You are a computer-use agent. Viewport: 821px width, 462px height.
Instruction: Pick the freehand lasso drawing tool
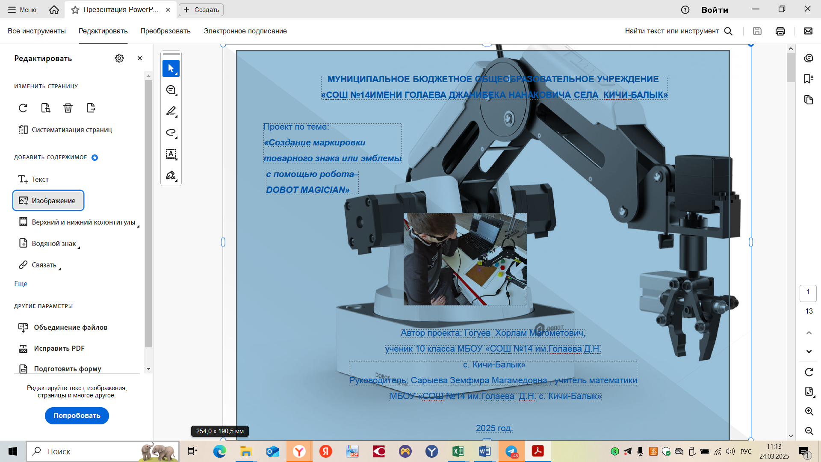(171, 133)
